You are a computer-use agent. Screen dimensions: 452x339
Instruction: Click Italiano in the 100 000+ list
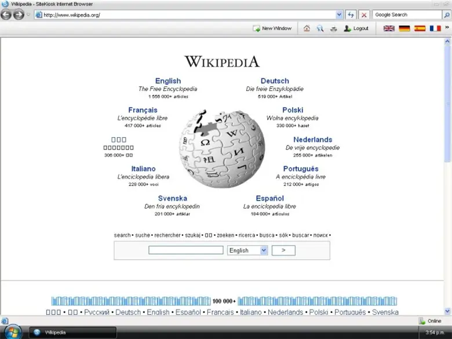coord(250,312)
